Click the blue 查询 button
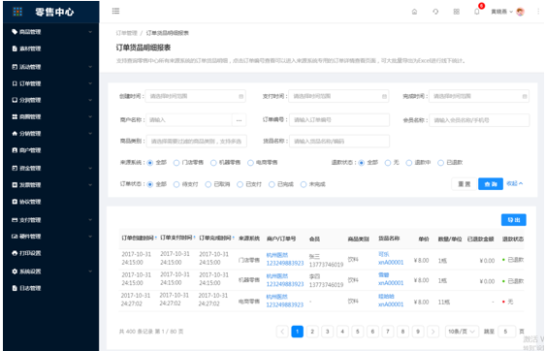545x351 pixels. tap(491, 184)
